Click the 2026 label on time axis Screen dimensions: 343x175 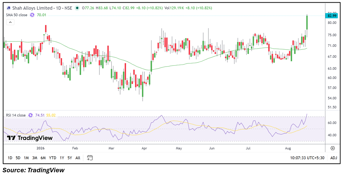(x=40, y=148)
